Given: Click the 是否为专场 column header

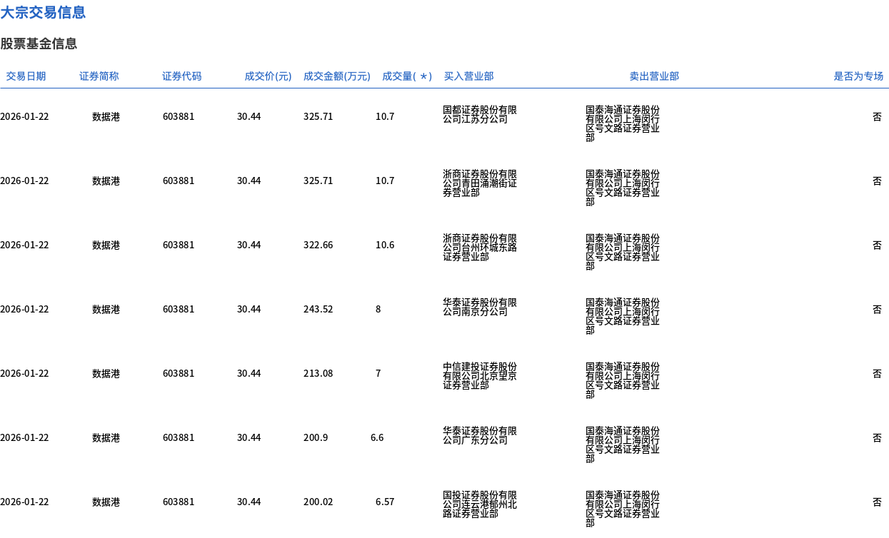Looking at the screenshot, I should coord(858,76).
